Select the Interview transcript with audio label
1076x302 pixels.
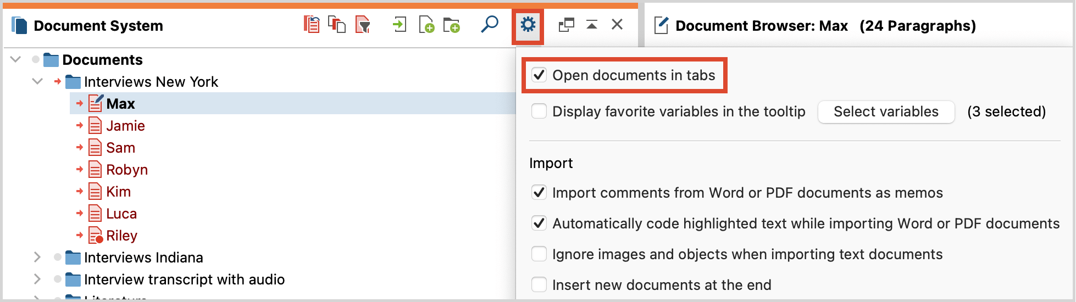[x=184, y=279]
